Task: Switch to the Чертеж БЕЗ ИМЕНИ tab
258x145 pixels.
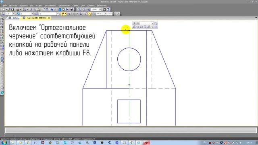Action: 37,18
